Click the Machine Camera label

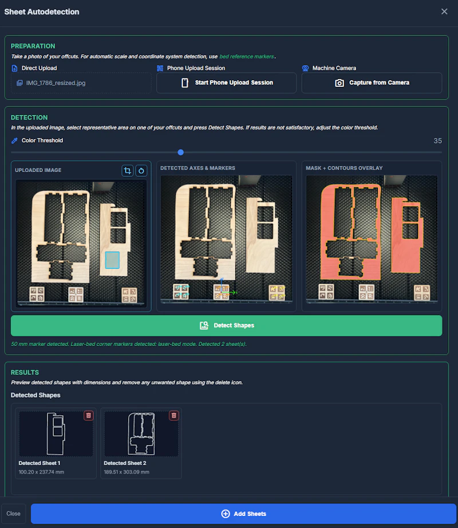(334, 68)
